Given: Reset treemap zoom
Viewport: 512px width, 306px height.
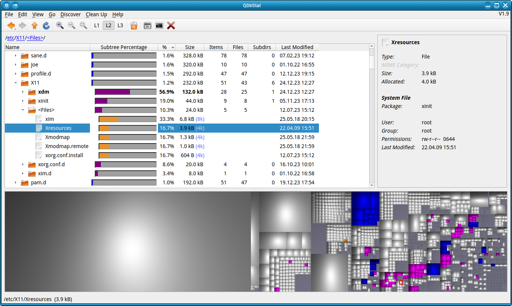Looking at the screenshot, I should coord(83,25).
